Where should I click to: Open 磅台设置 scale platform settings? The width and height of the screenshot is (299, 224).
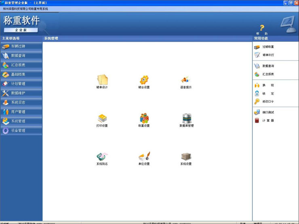pyautogui.click(x=144, y=82)
